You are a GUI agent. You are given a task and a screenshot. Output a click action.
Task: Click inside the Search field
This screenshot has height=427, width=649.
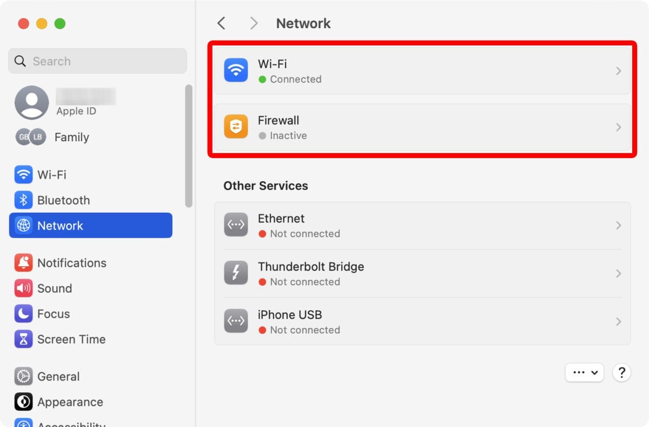point(97,61)
